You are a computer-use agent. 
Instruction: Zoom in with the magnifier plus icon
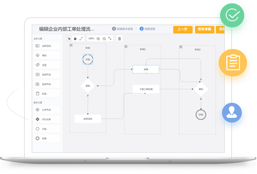(x=98, y=39)
